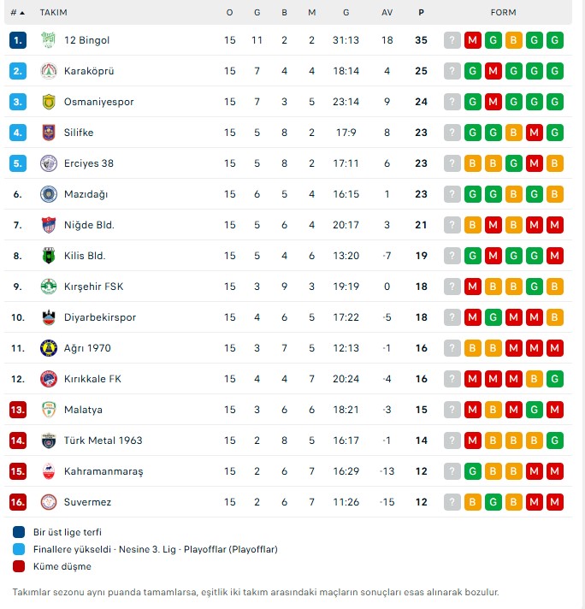Sort standings by P points column
The width and height of the screenshot is (585, 609).
tap(421, 13)
